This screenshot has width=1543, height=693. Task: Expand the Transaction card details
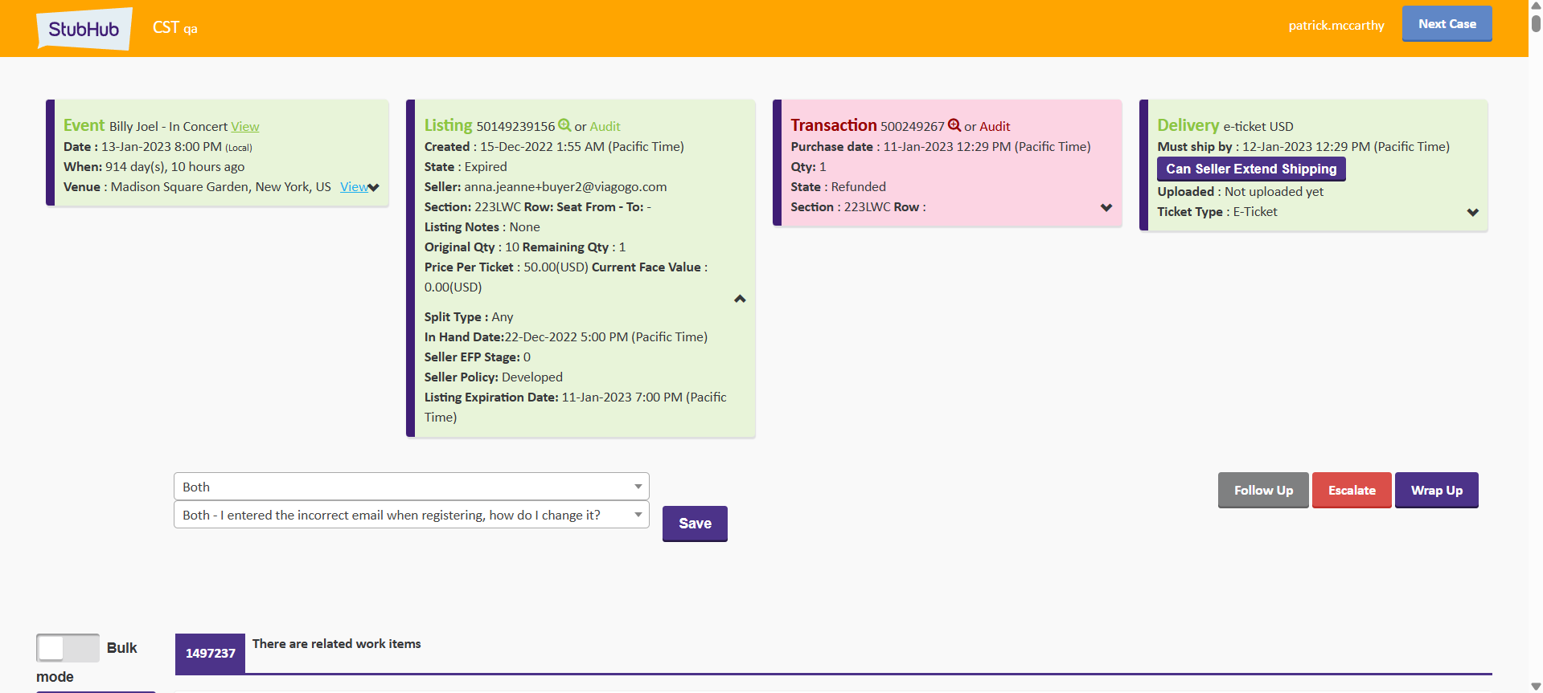click(x=1106, y=208)
